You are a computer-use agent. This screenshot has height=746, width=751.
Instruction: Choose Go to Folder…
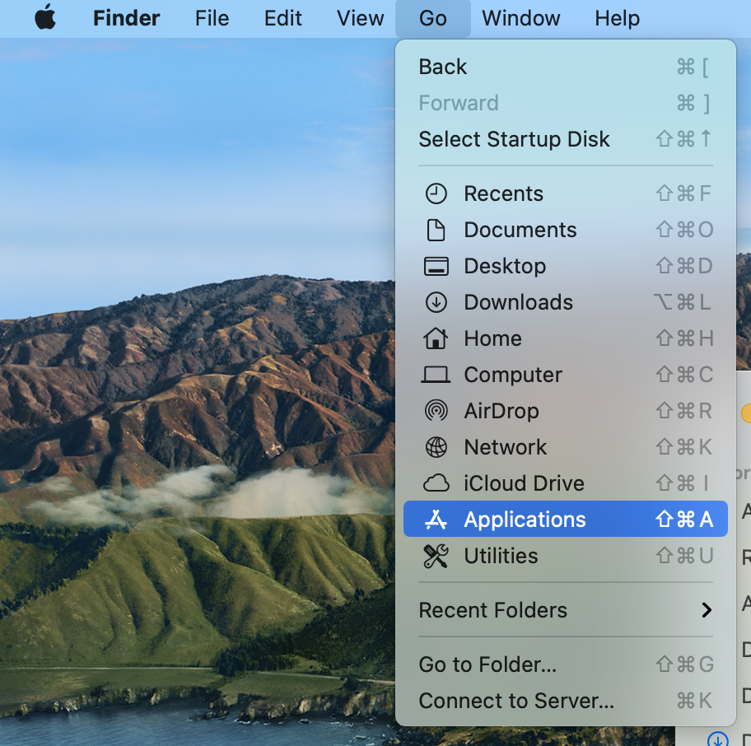(x=566, y=664)
